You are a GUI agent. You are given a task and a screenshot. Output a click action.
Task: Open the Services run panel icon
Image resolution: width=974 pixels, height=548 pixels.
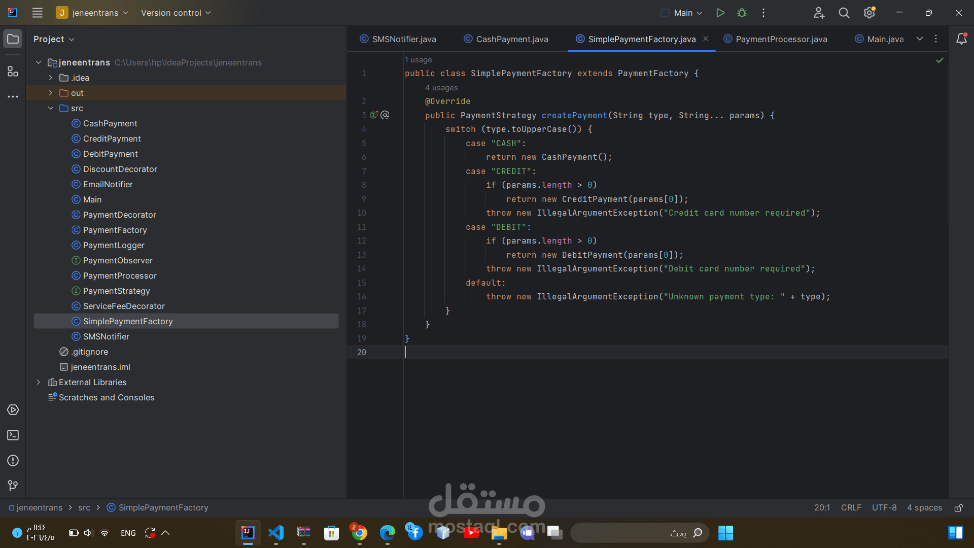point(13,410)
